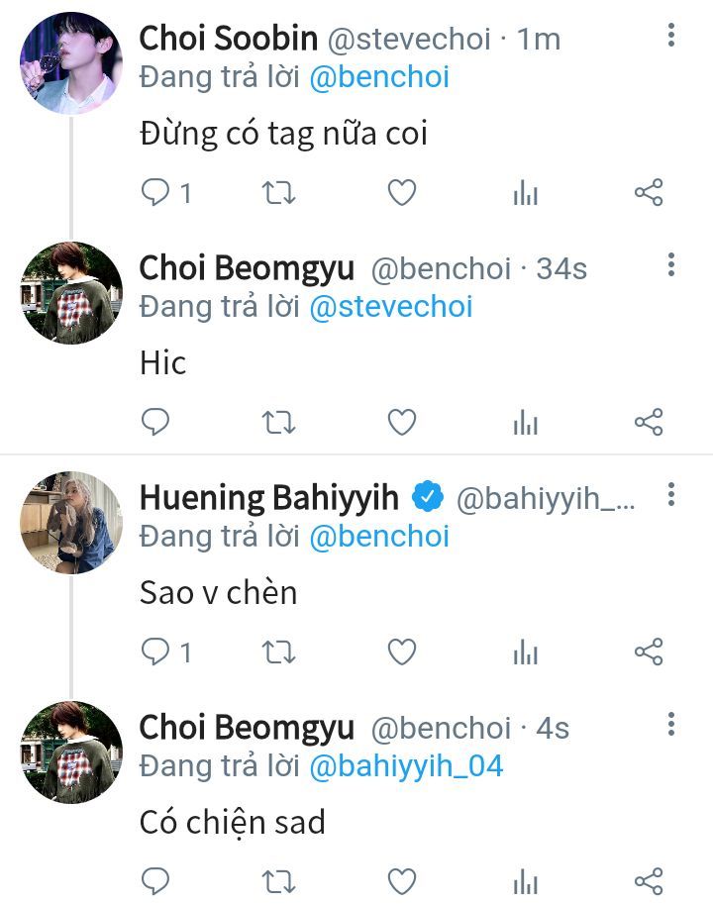This screenshot has height=904, width=713.
Task: View analytics for Choi Soobin's tweet
Action: coord(525,193)
